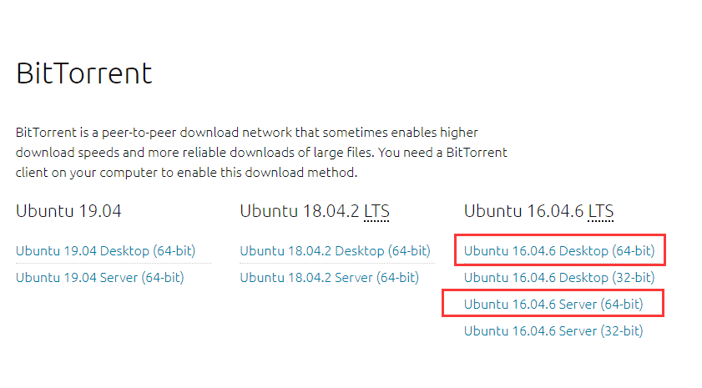This screenshot has height=388, width=702.
Task: Choose Ubuntu 16.04.6 Server (64-bit) link
Action: 553,305
